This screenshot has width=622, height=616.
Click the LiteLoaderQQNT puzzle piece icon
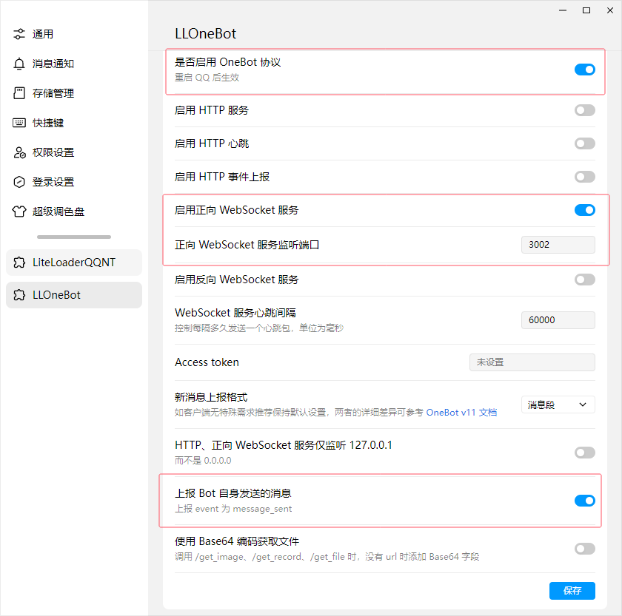pos(19,263)
